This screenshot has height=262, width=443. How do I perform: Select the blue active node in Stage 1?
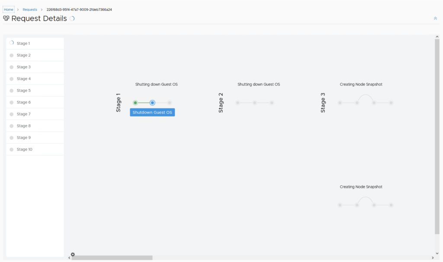[x=152, y=103]
